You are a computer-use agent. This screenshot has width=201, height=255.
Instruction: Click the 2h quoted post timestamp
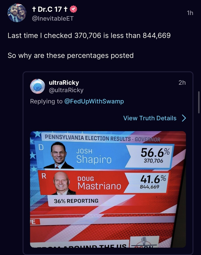coord(182,83)
